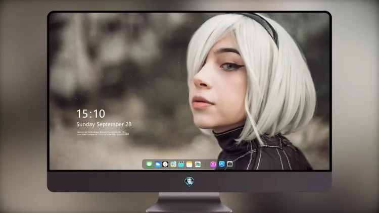The image size is (379, 213).
Task: Launch the Maps app from the dock
Action: point(173,164)
